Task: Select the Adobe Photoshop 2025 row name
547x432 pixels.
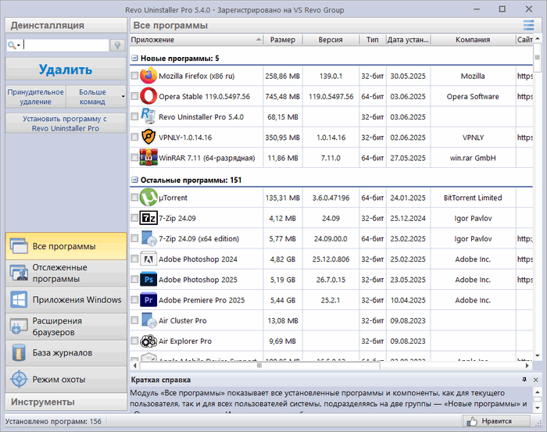Action: click(x=198, y=280)
